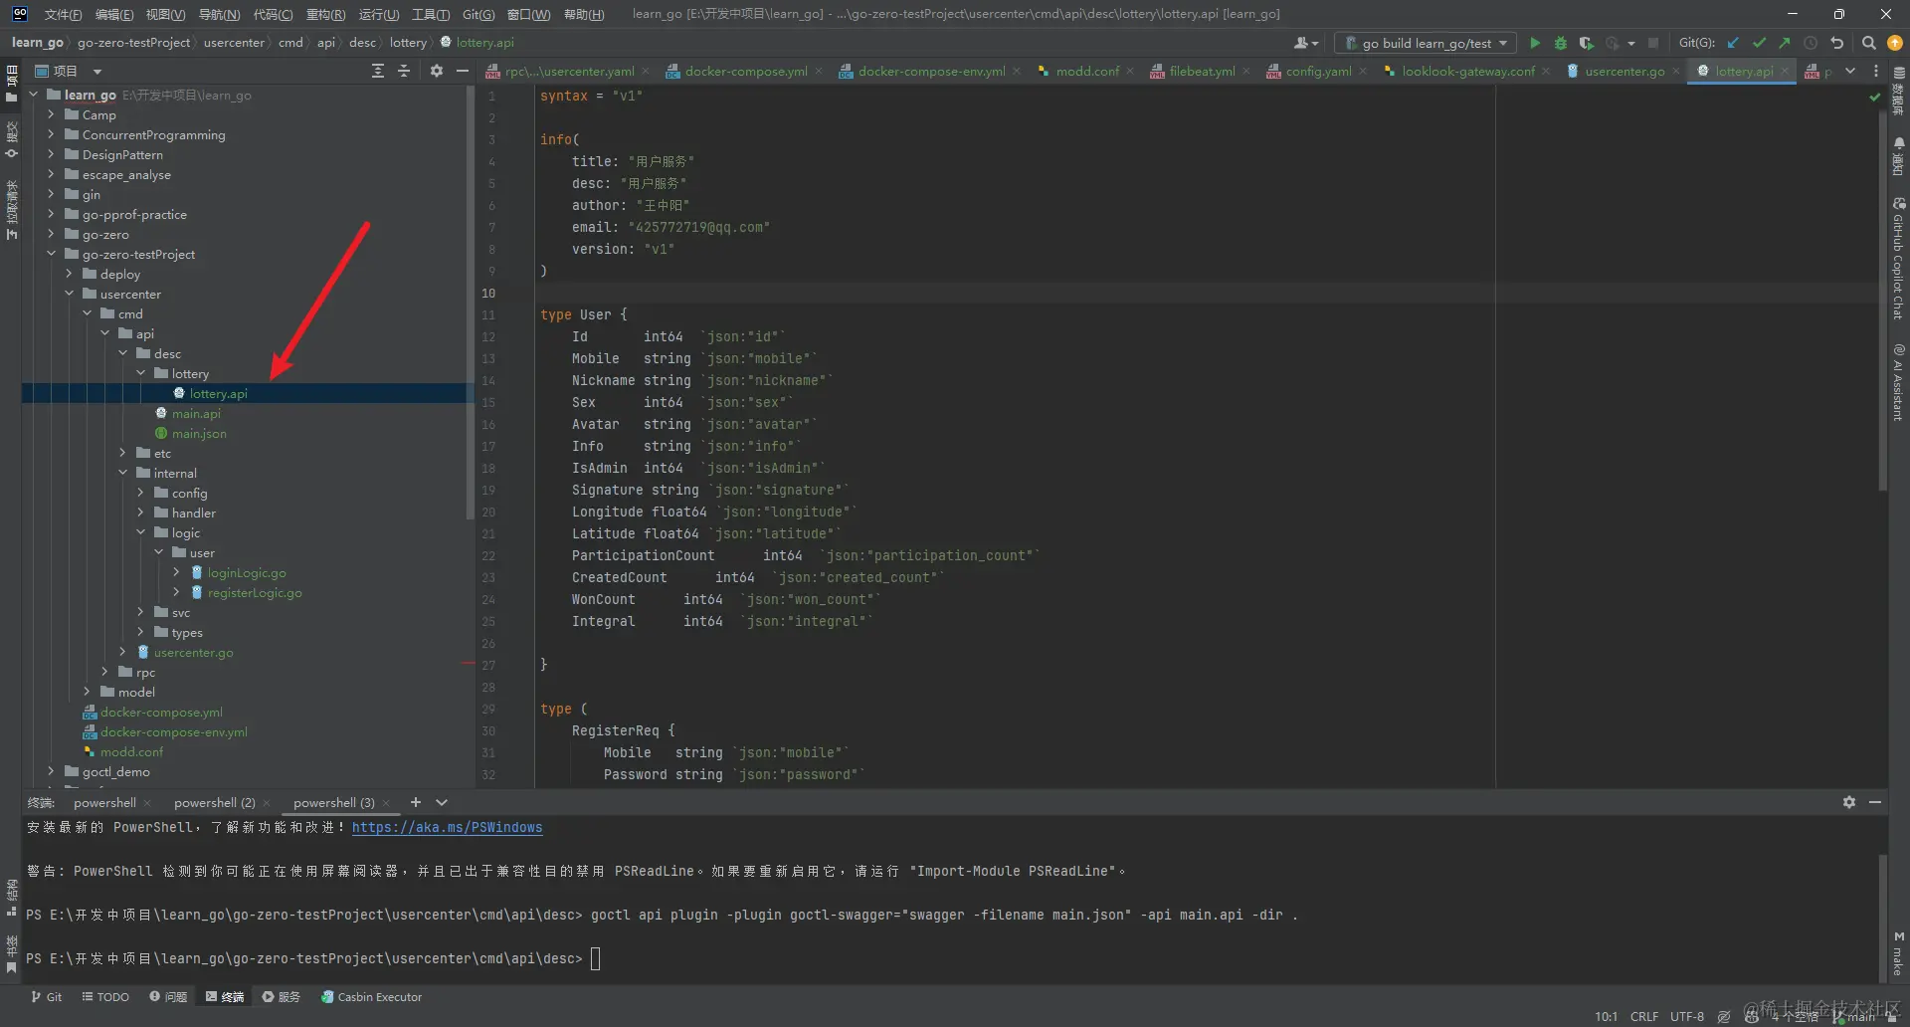Expand the deploy folder
Screen dimensions: 1910x1027
[x=69, y=274]
